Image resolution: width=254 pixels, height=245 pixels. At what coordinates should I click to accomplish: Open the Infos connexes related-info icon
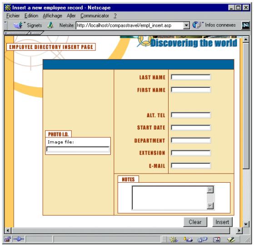(197, 25)
